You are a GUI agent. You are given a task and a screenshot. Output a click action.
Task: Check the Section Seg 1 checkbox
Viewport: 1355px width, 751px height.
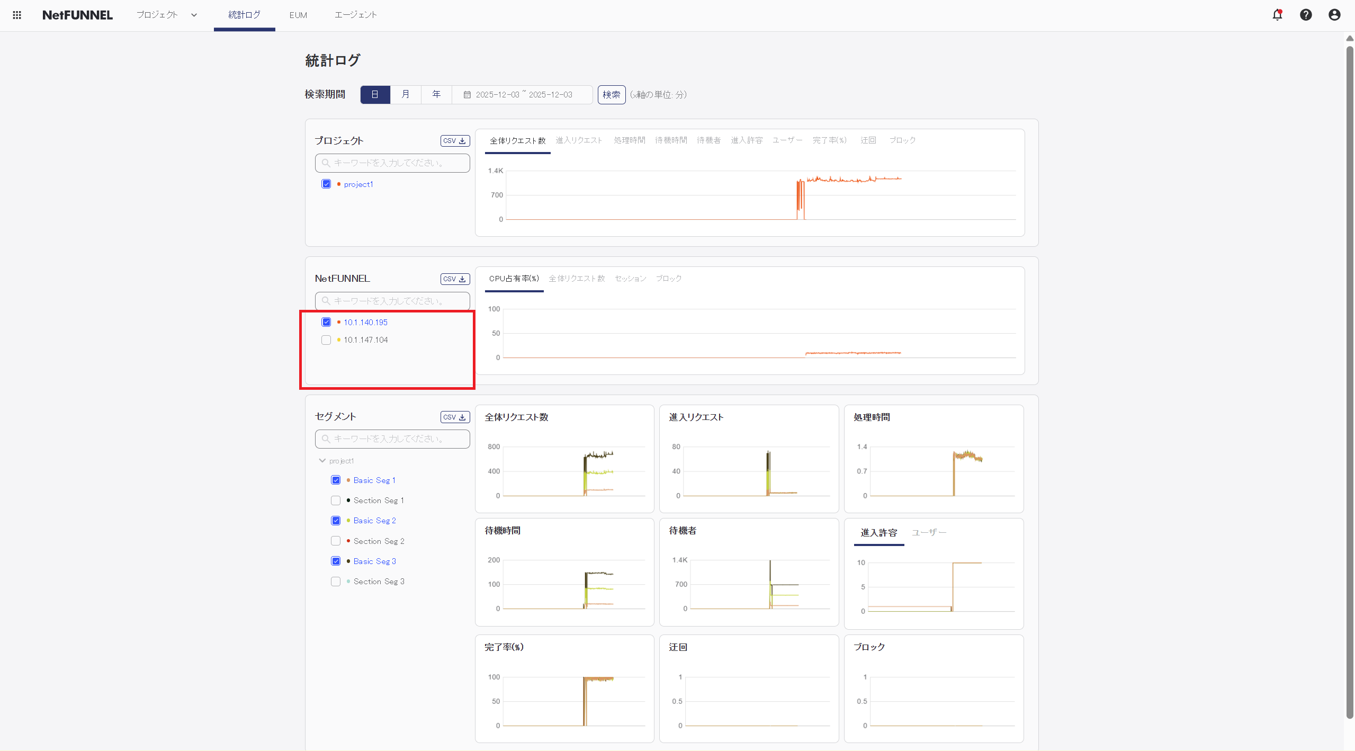pos(335,500)
